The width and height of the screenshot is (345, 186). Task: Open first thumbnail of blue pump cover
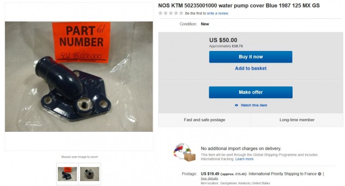pos(67,174)
